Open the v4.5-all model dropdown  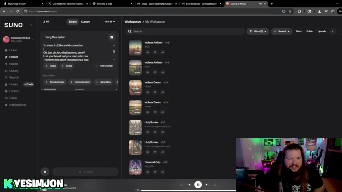[x=110, y=22]
